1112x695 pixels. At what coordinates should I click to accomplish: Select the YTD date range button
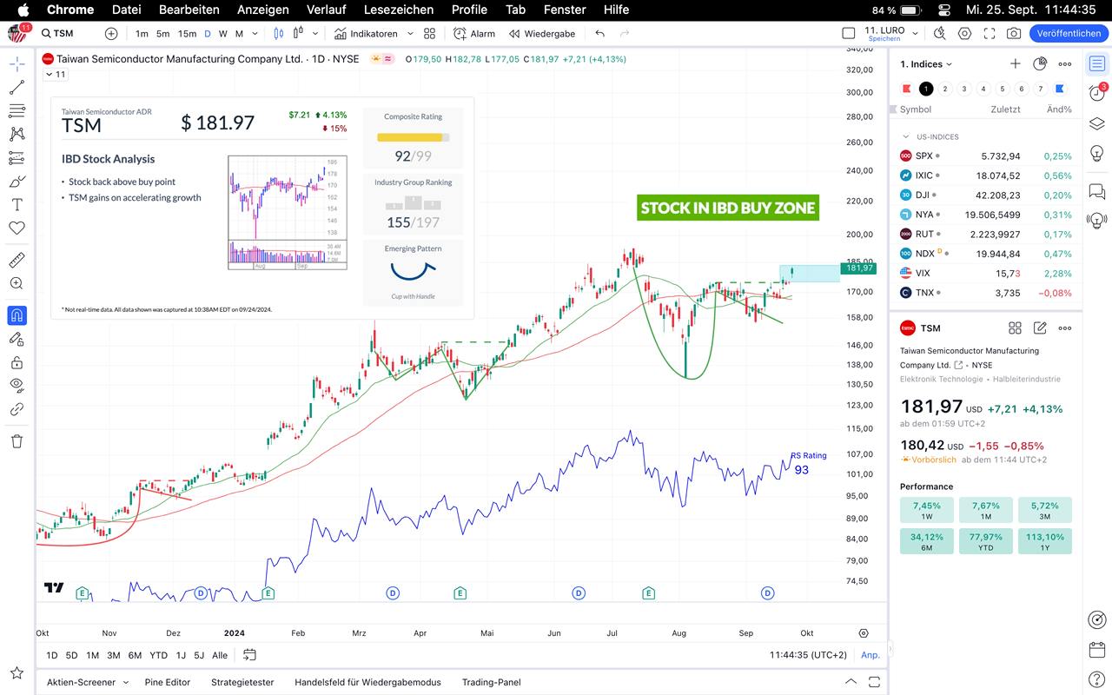point(158,655)
